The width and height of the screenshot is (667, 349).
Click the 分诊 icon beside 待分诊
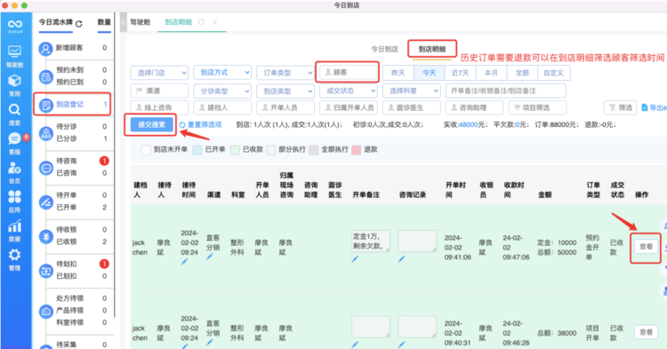click(x=45, y=133)
